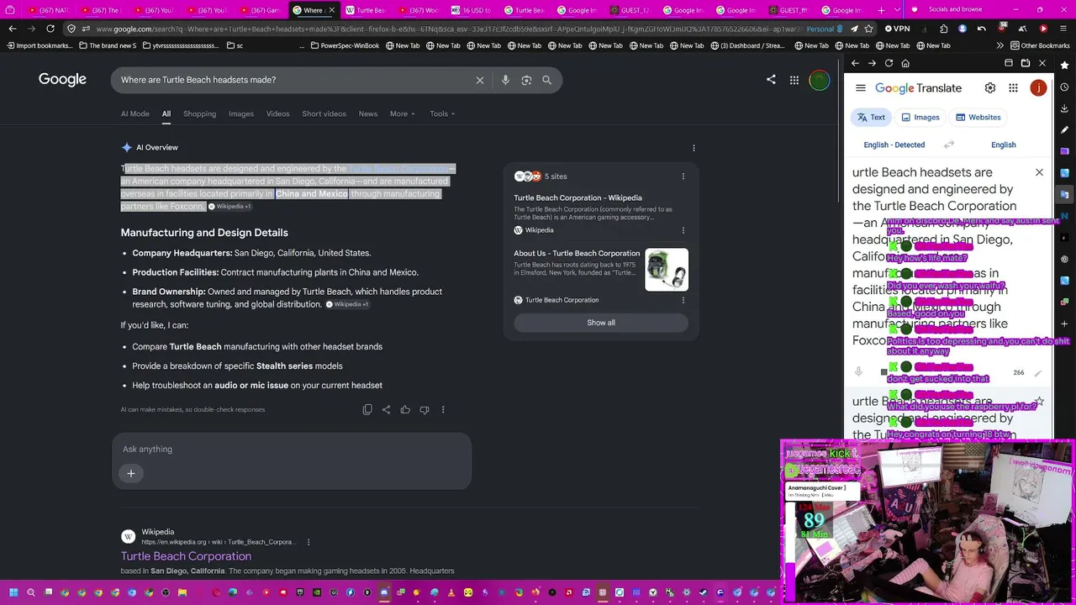Open the About Us - Turtle Beach Corporation source
The height and width of the screenshot is (605, 1076).
pos(577,254)
